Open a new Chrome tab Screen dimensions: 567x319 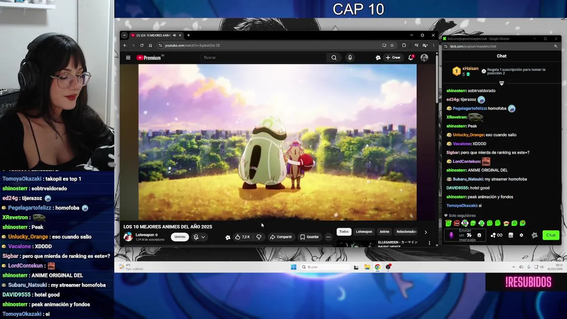188,35
